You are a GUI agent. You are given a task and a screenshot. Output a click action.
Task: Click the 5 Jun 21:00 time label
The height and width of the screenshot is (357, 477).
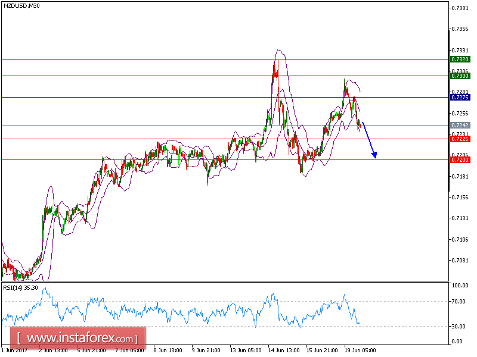(x=91, y=350)
